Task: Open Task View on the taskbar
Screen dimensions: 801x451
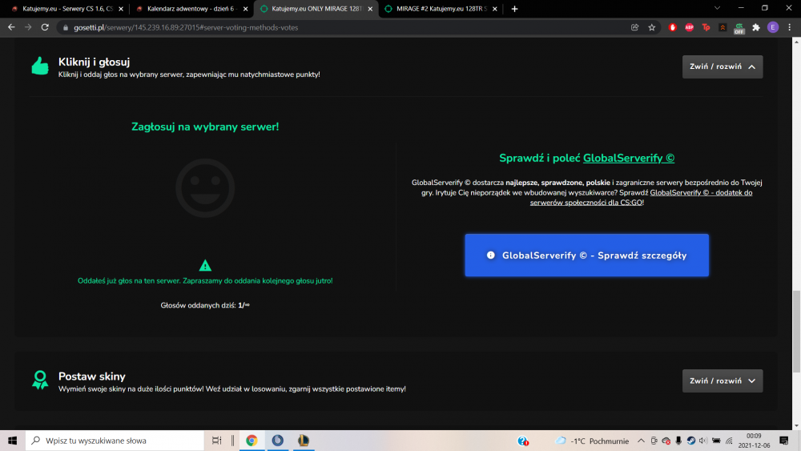Action: (x=216, y=441)
